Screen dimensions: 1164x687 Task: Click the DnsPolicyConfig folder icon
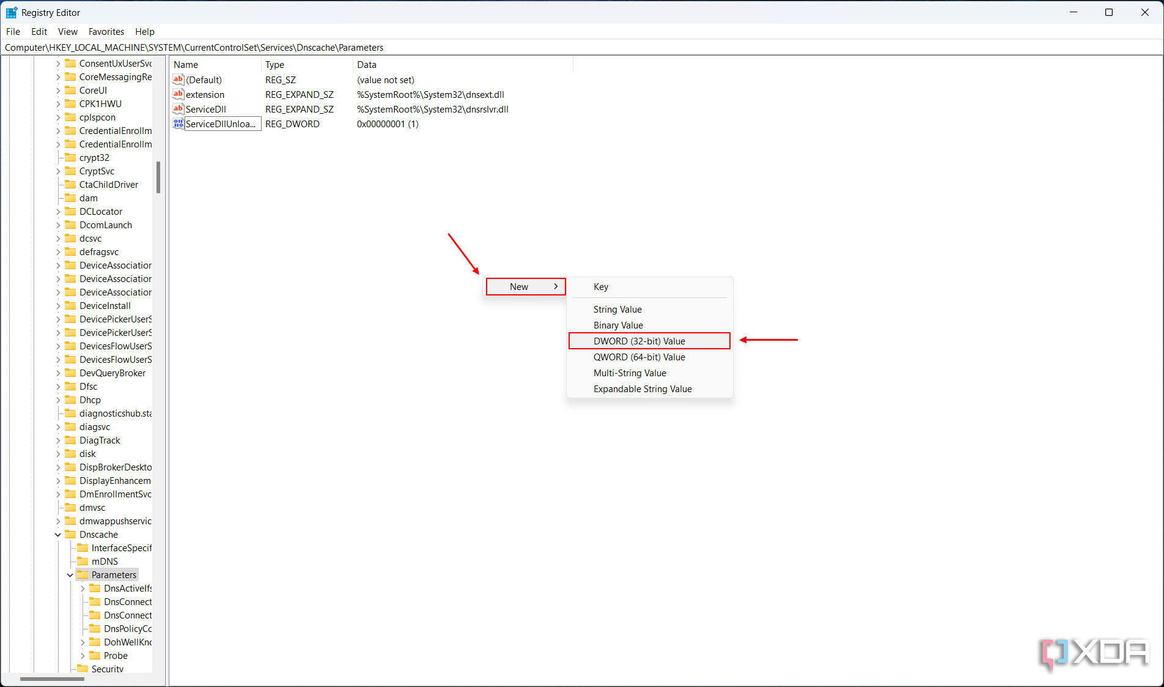click(95, 628)
